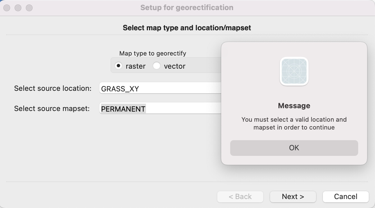Click the Cancel button
Viewport: 375px width, 208px height.
(x=346, y=197)
